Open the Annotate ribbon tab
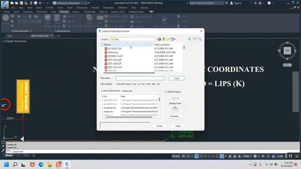 [28, 12]
